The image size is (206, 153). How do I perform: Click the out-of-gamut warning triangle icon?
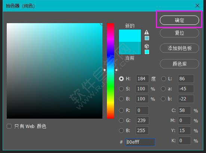(147, 32)
